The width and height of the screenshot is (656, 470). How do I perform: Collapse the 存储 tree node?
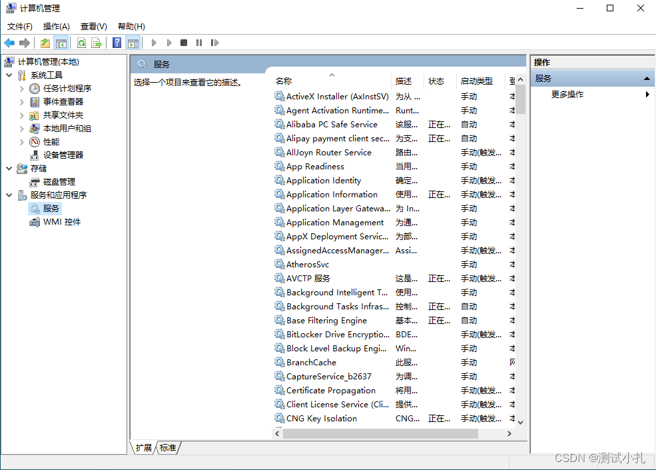9,169
